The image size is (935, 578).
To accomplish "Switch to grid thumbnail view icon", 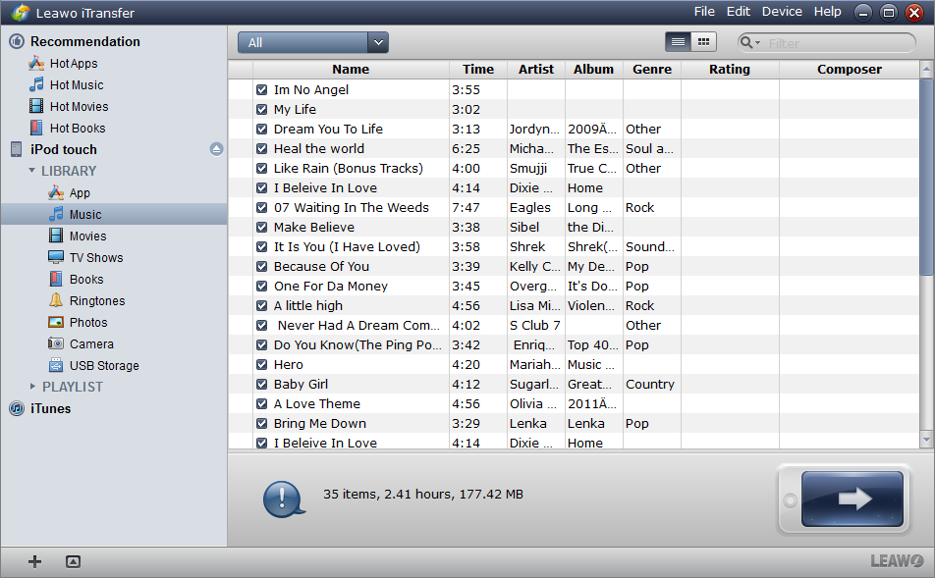I will click(x=703, y=42).
